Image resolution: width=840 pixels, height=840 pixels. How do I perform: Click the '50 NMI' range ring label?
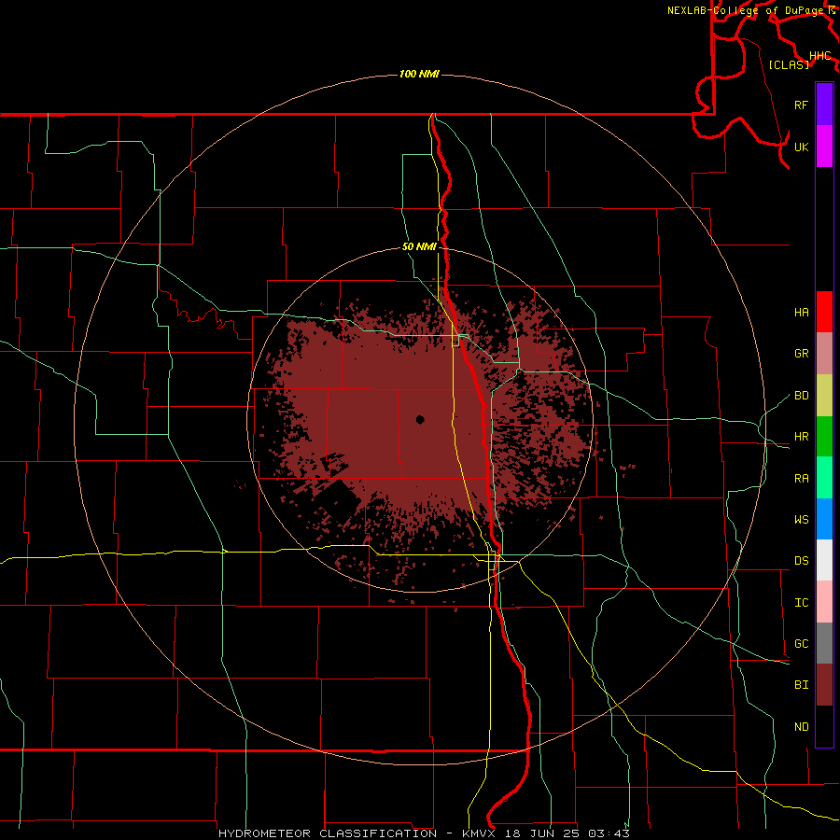click(x=419, y=247)
